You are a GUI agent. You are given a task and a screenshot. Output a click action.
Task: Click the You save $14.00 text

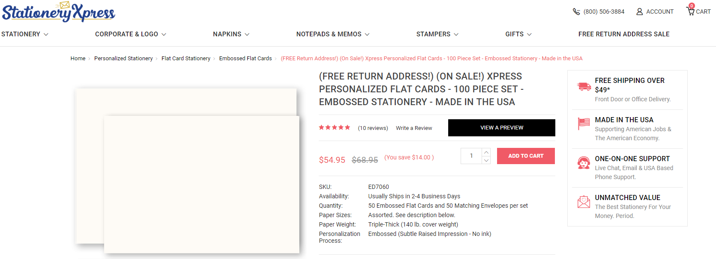(x=409, y=157)
